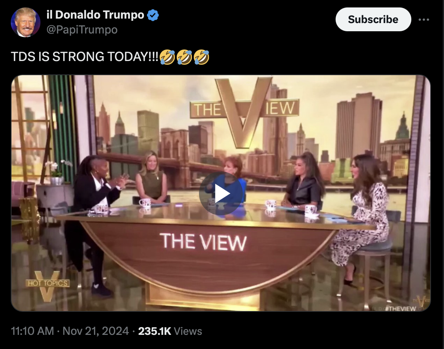Click the middle laughing emoji
The width and height of the screenshot is (444, 349).
click(185, 57)
